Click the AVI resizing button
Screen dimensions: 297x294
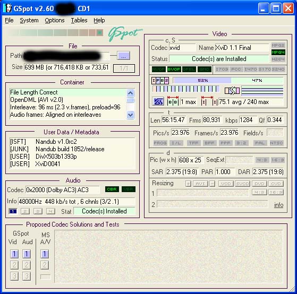coord(201,184)
